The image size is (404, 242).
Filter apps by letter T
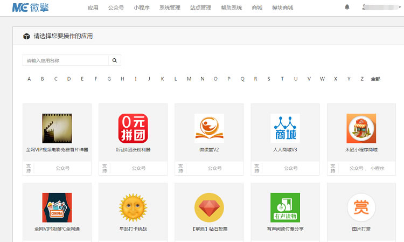pyautogui.click(x=282, y=79)
